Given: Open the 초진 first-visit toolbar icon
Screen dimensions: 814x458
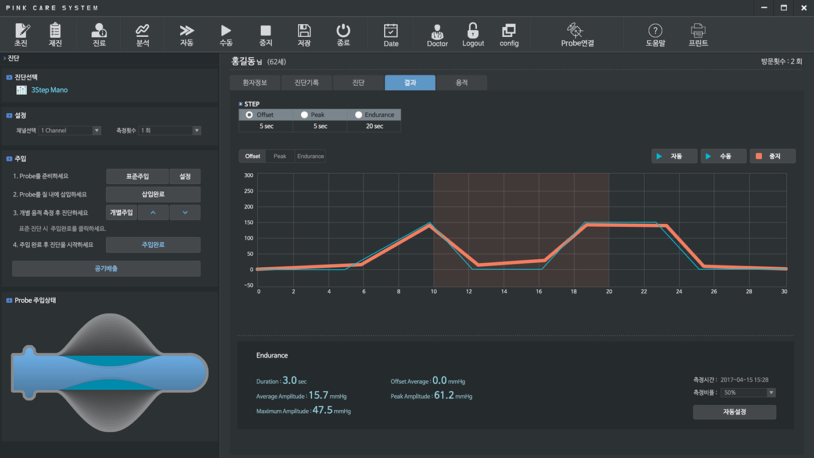Looking at the screenshot, I should click(22, 35).
